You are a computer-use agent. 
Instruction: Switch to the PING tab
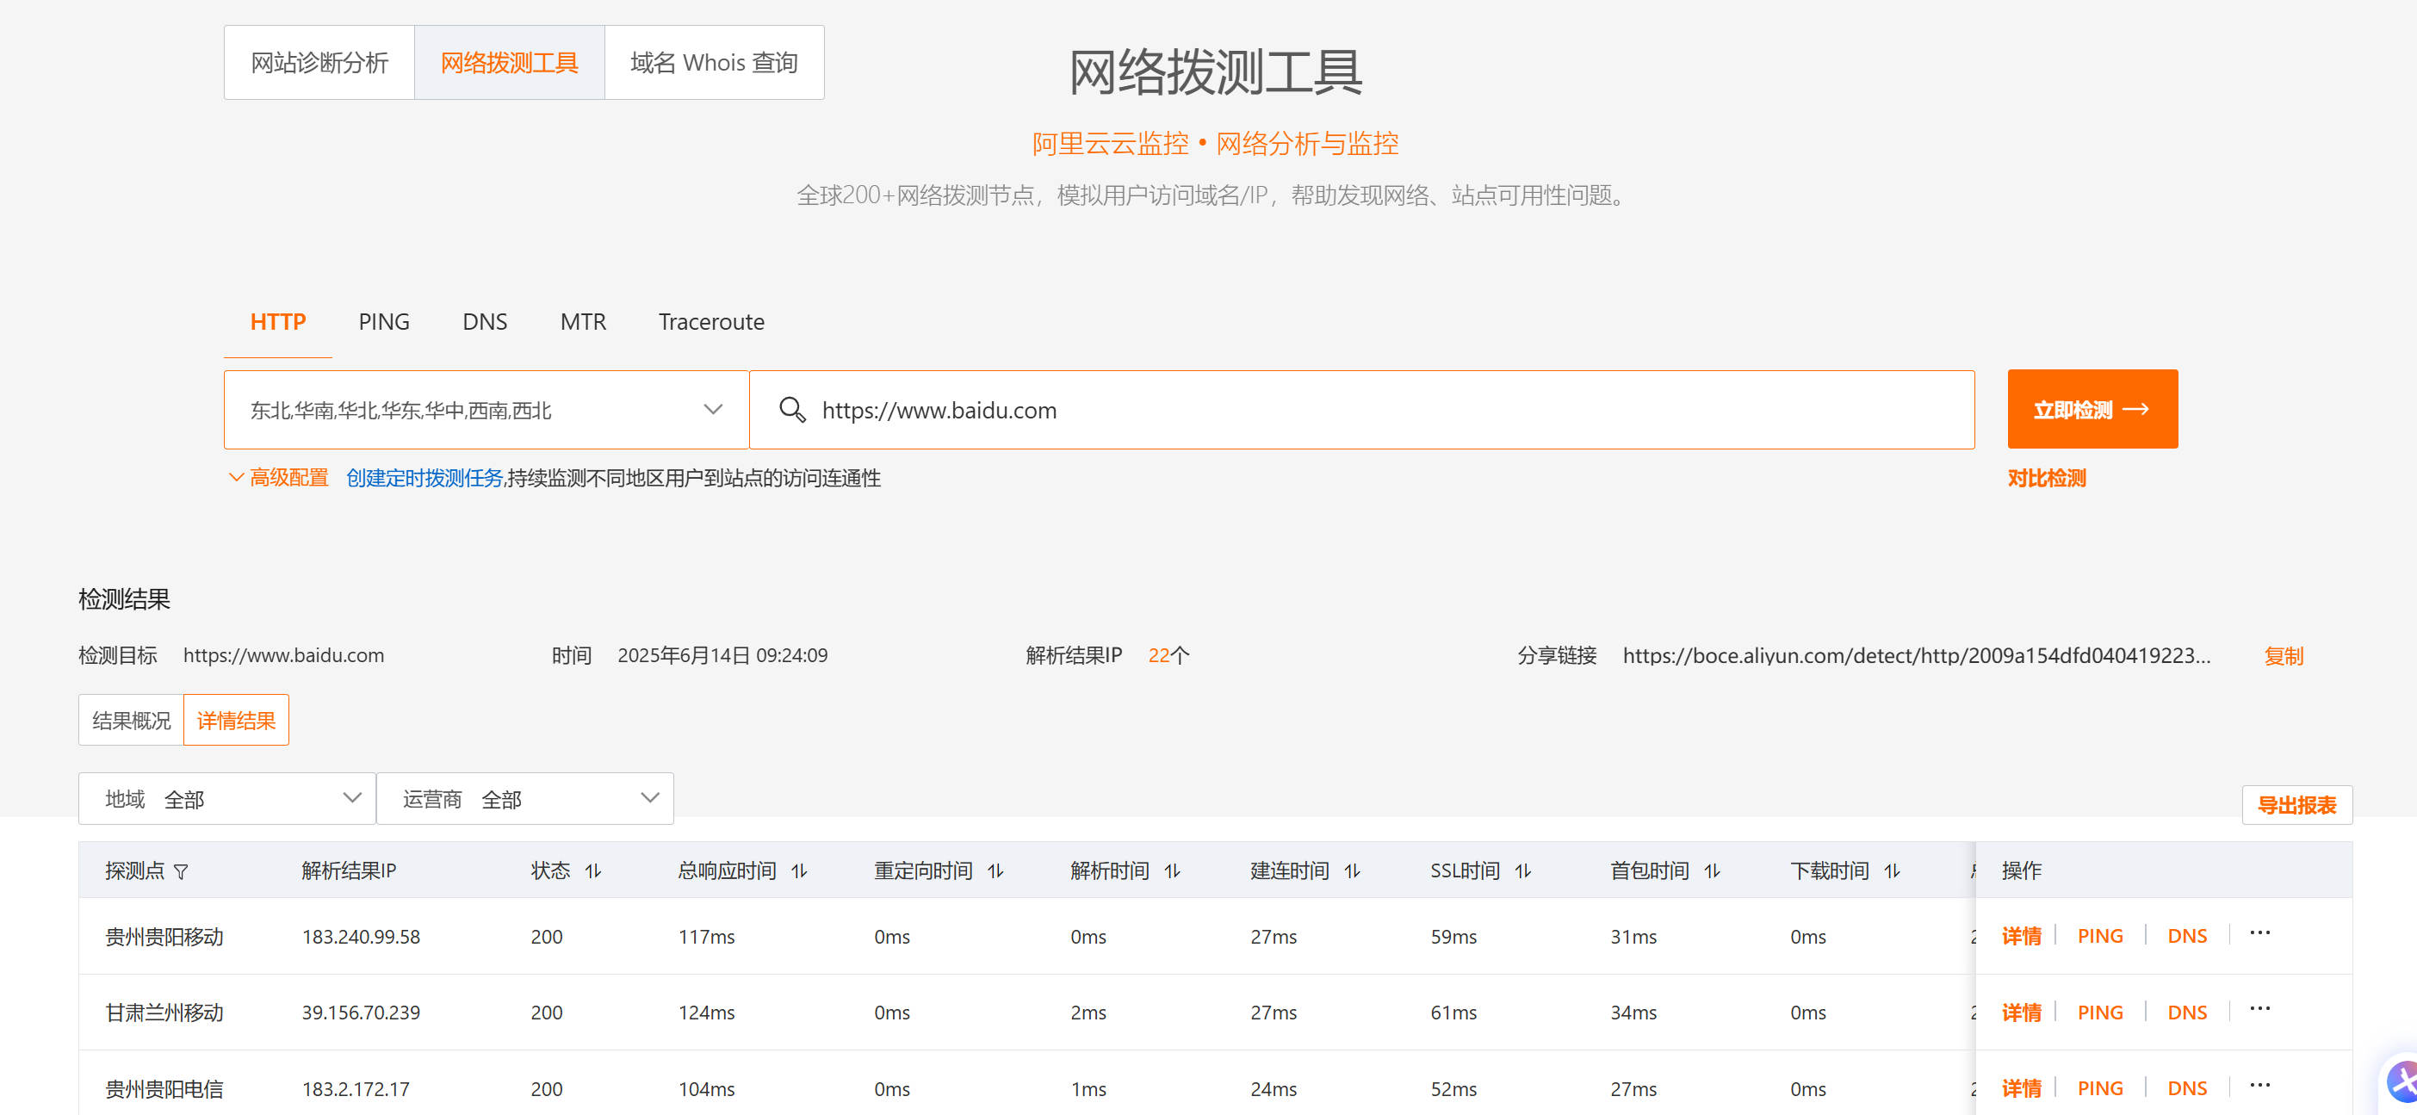tap(384, 322)
